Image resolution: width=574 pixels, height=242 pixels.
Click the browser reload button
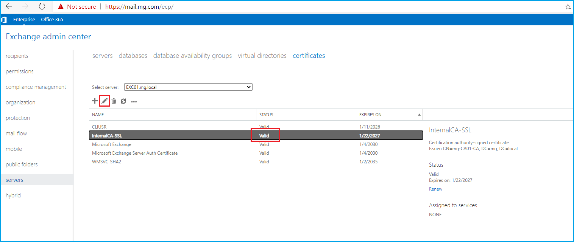42,6
